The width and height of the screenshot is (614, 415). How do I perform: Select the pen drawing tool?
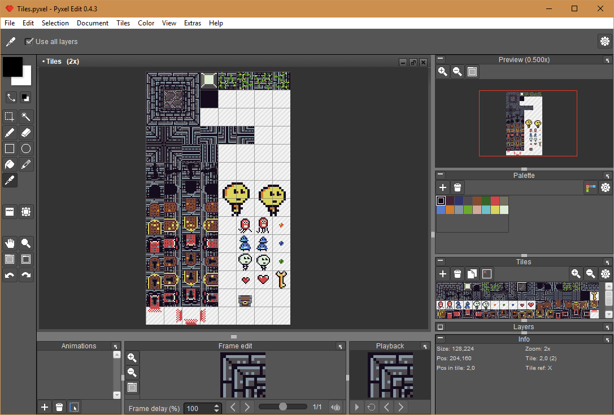10,133
